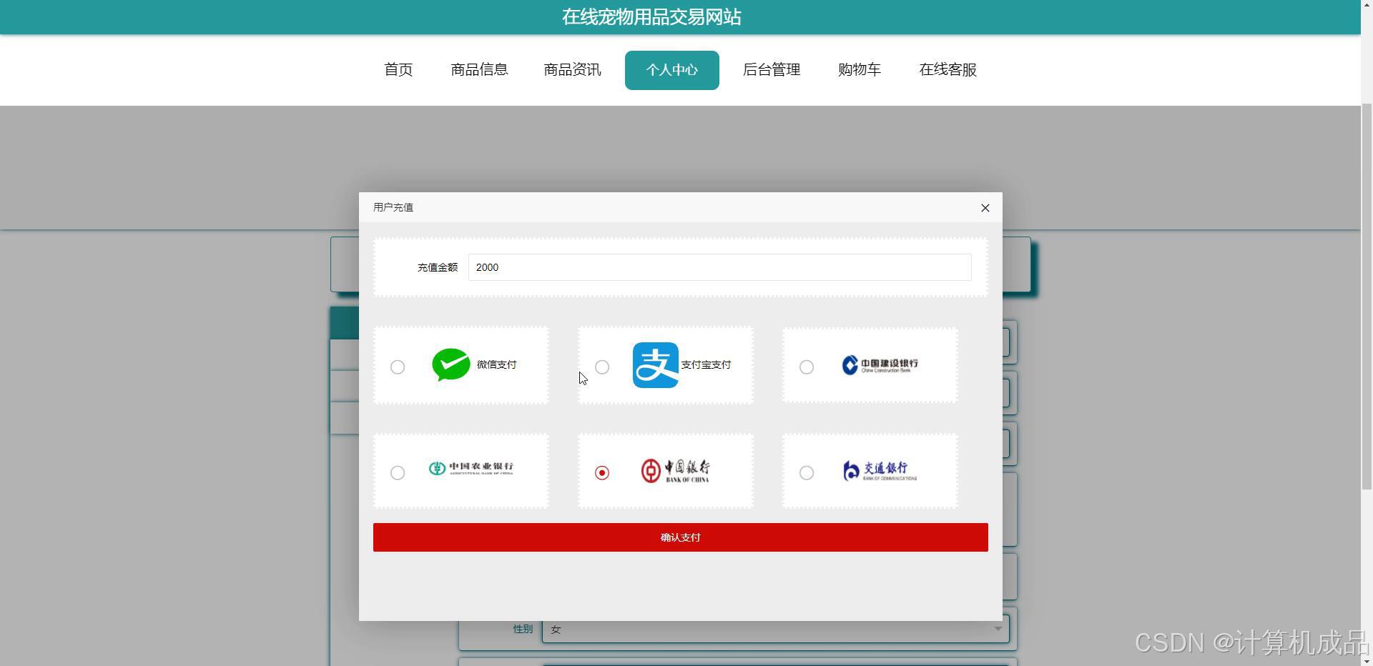The height and width of the screenshot is (666, 1373).
Task: Open the 购物车 navigation item
Action: [x=860, y=70]
